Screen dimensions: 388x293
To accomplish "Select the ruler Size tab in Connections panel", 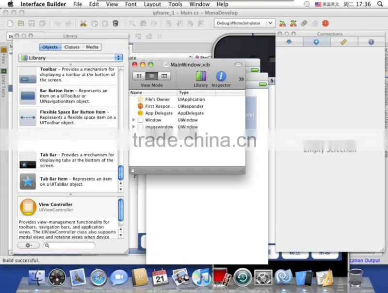I will point(344,42).
